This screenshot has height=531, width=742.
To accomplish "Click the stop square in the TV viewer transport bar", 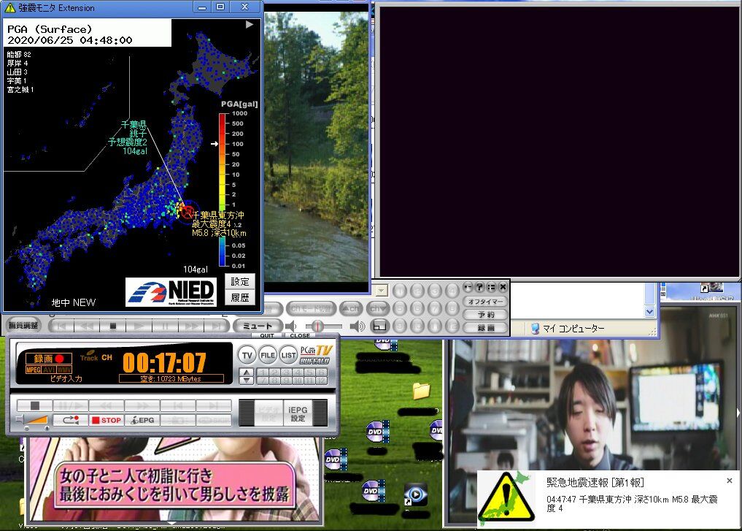I will click(112, 326).
